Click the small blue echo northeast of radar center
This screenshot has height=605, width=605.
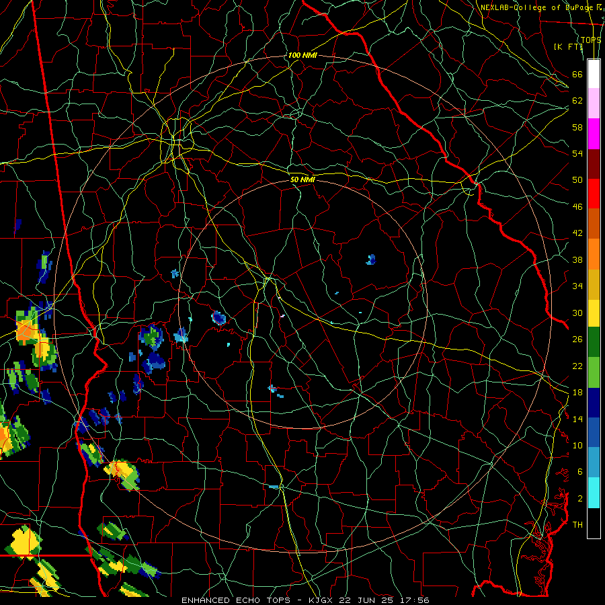[x=371, y=259]
